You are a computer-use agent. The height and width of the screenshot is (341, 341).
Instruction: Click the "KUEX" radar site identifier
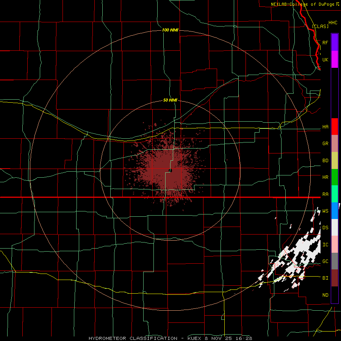point(195,338)
